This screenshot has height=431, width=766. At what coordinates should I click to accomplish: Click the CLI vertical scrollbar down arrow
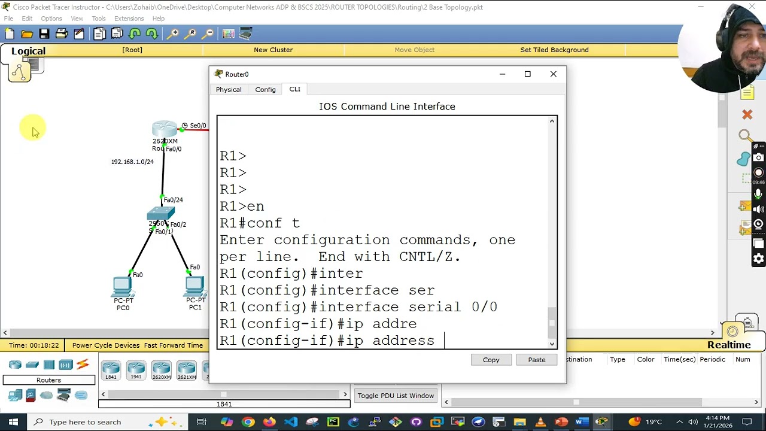pyautogui.click(x=552, y=344)
